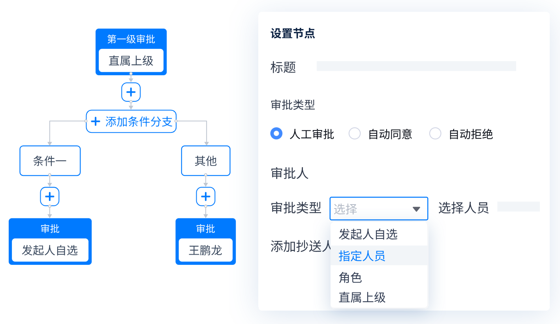The width and height of the screenshot is (560, 324).
Task: Click the 标题 input field
Action: 416,66
